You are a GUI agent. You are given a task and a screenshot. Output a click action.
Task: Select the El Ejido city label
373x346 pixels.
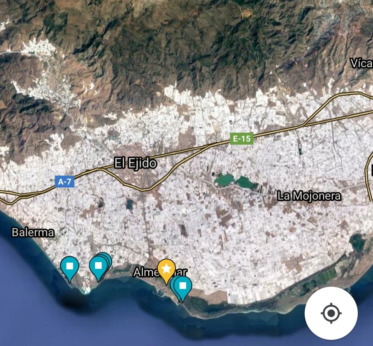point(135,163)
